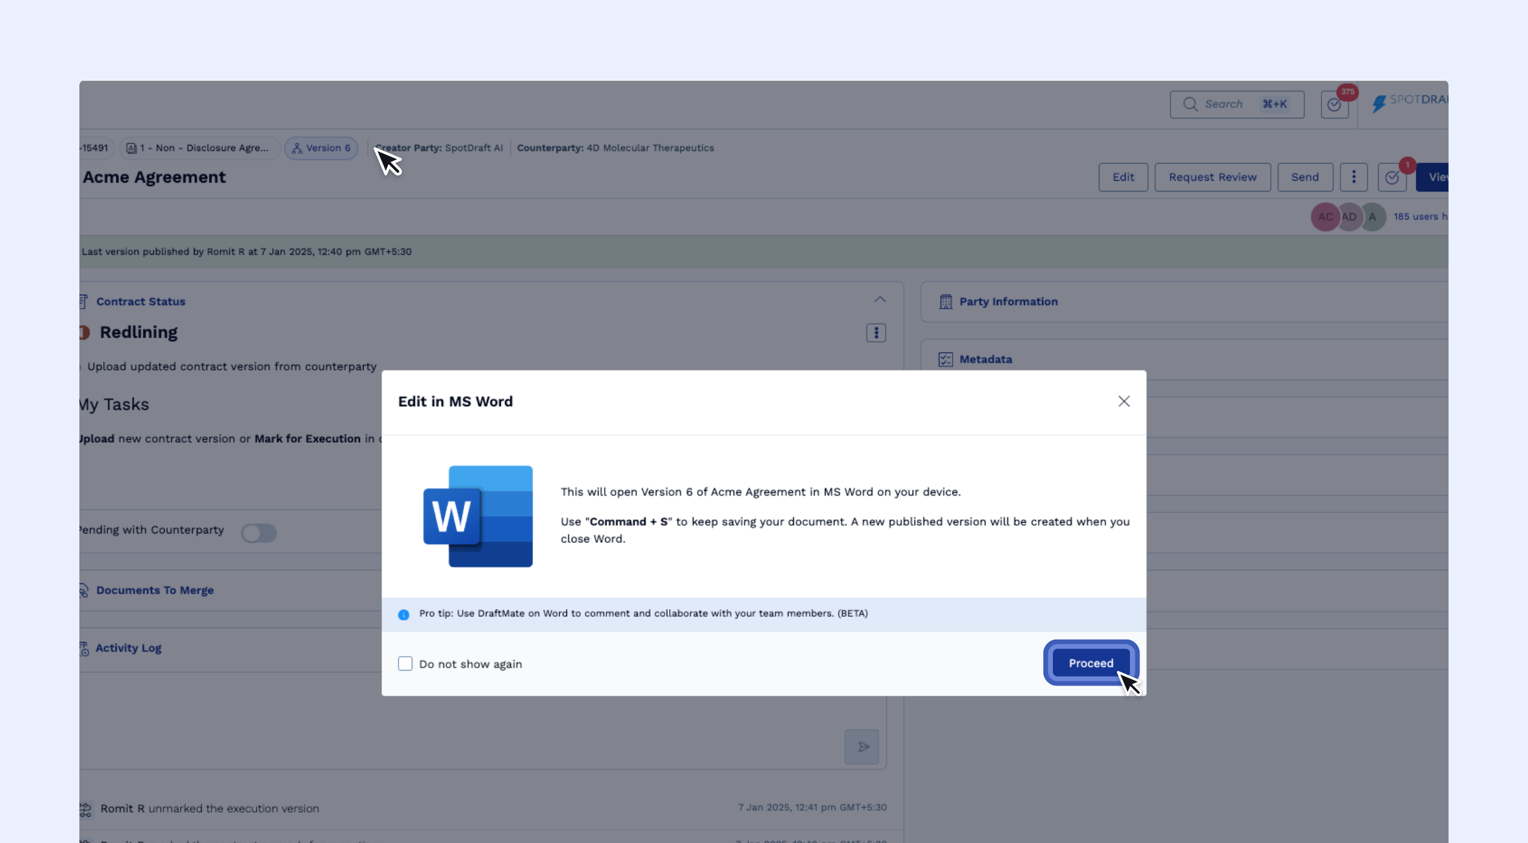Click the Proceed button in dialog
The height and width of the screenshot is (843, 1528).
pyautogui.click(x=1090, y=663)
